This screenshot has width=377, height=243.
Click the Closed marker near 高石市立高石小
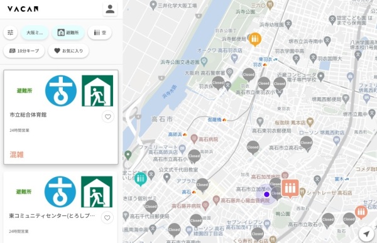click(x=194, y=156)
